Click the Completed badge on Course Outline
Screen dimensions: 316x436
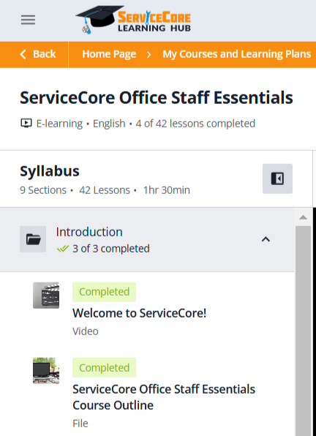coord(104,367)
